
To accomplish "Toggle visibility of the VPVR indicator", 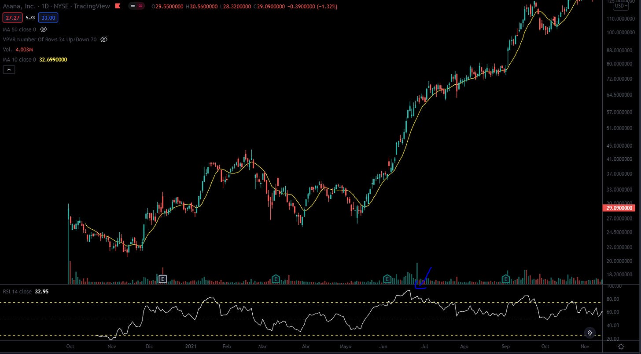I will click(x=104, y=40).
